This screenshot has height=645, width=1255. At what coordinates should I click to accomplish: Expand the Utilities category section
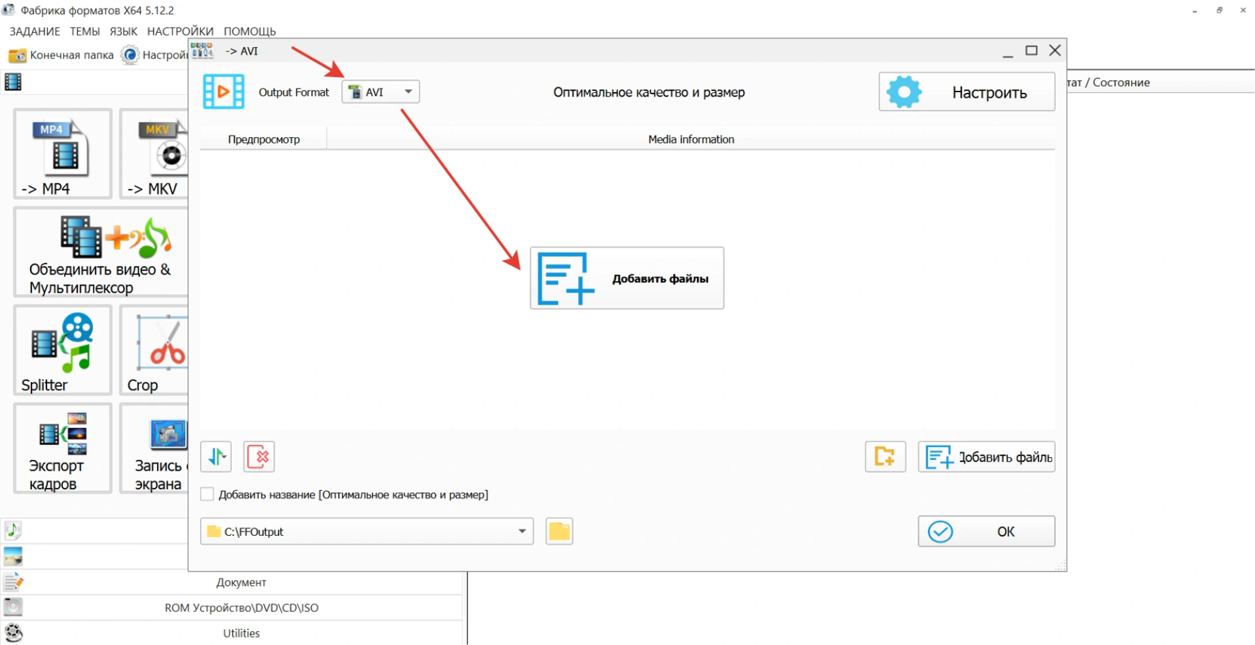coord(241,633)
